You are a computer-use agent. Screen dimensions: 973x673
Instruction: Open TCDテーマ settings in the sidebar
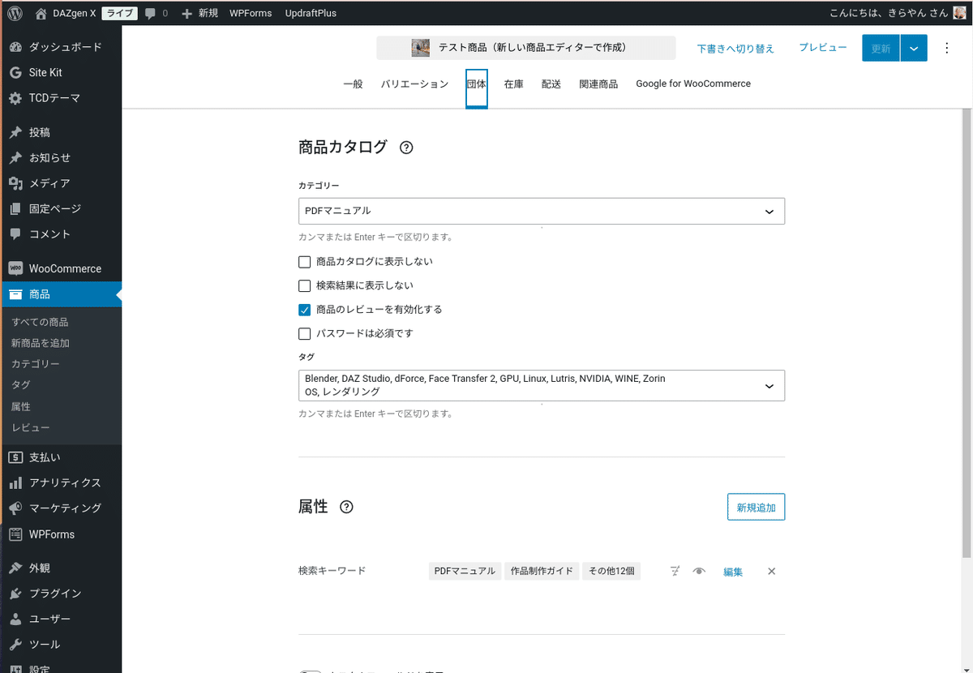pyautogui.click(x=61, y=98)
